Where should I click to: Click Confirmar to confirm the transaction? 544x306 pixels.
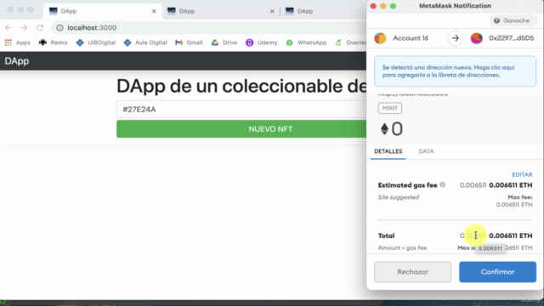497,272
